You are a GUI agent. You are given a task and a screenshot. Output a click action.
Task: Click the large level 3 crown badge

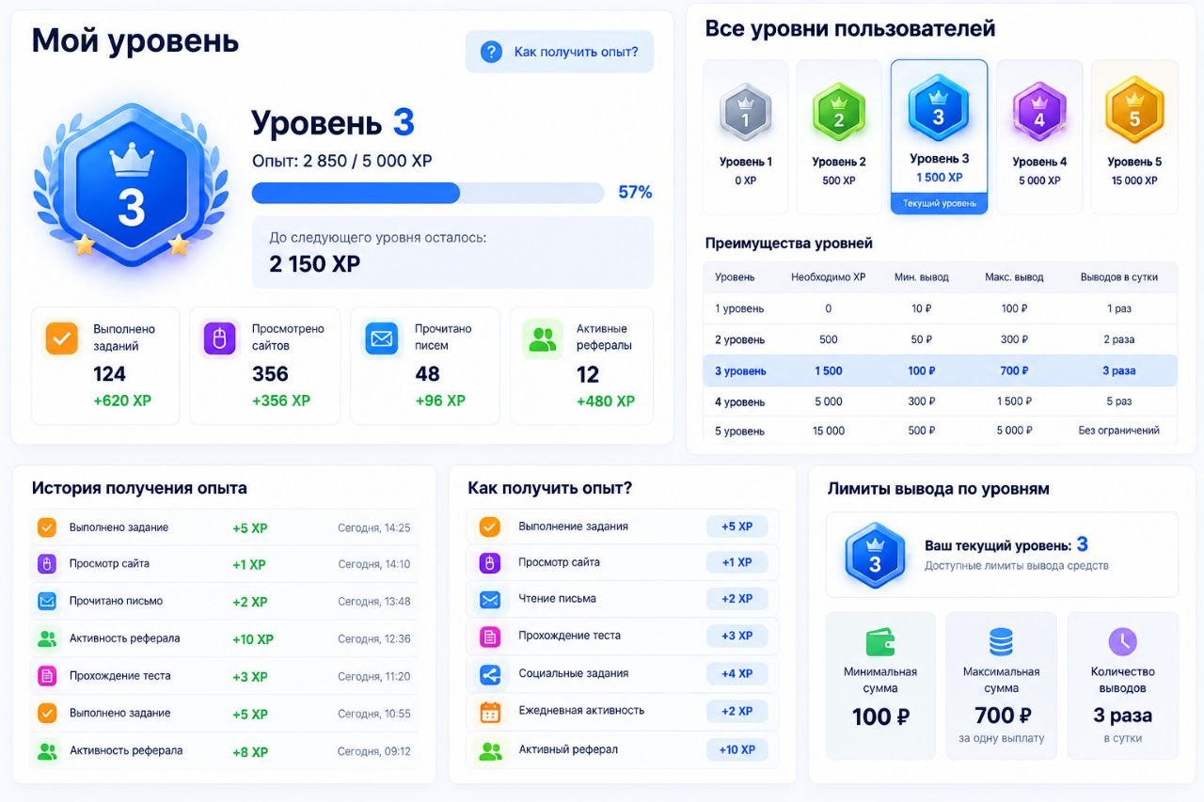click(131, 185)
